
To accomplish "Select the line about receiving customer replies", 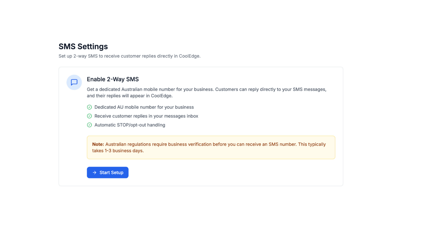I will [146, 116].
